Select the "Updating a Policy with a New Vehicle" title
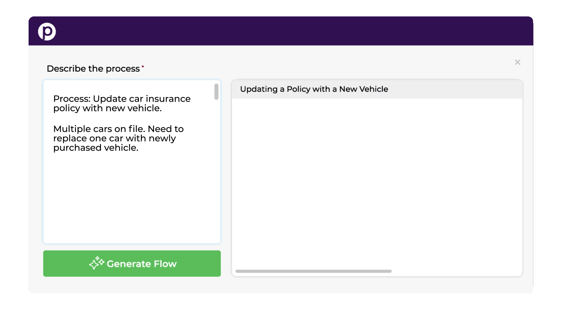Screen dimensions: 562x323 click(x=314, y=89)
